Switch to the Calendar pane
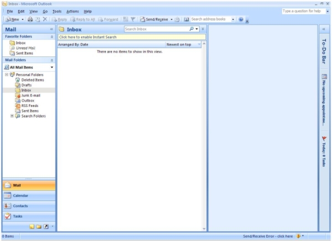Screen dimensions: 332x241 point(29,196)
